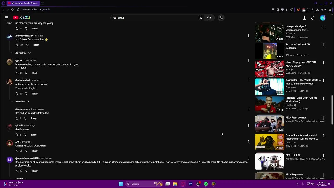Image resolution: width=334 pixels, height=188 pixels.
Task: Open the Windows Start button
Action: point(121,184)
